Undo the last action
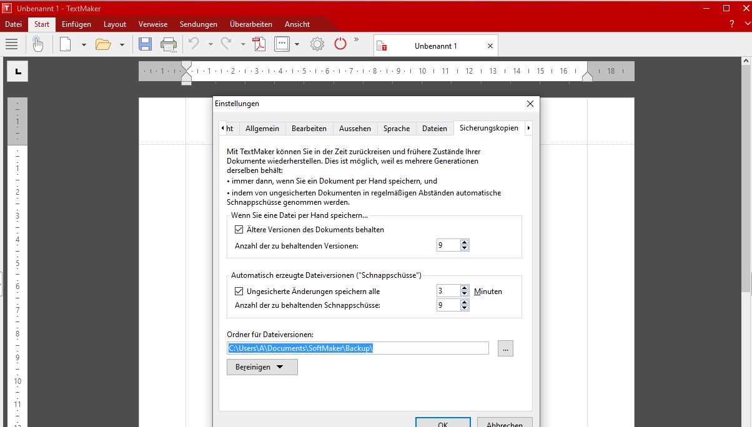752x427 pixels. tap(194, 44)
